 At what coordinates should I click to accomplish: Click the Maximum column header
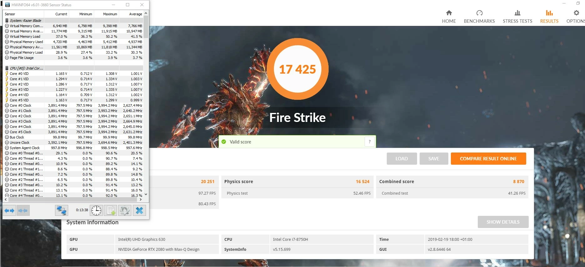click(107, 14)
